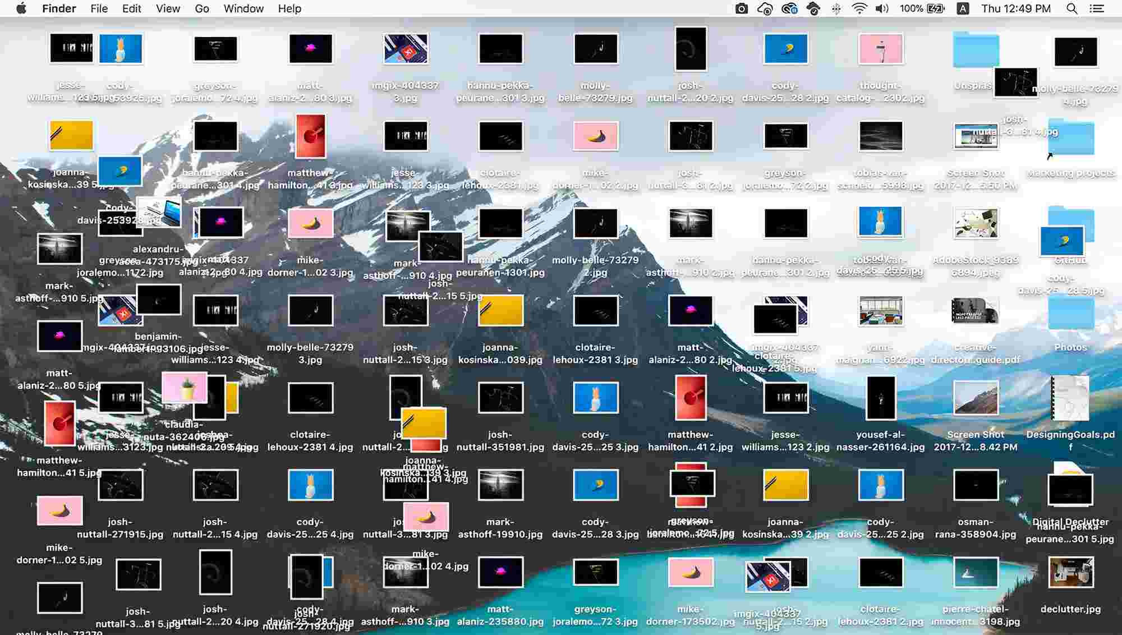Select creative-director guide PDF file

tap(975, 311)
